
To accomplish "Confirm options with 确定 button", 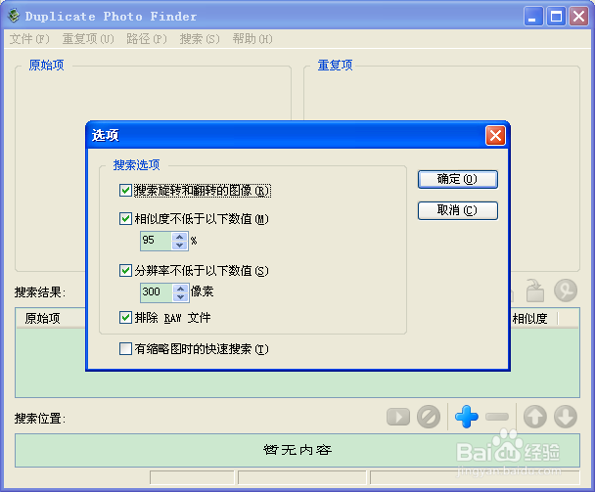I will point(458,179).
